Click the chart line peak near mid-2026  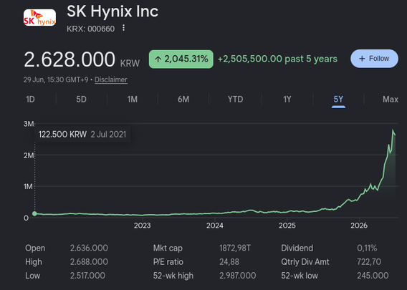coord(393,130)
